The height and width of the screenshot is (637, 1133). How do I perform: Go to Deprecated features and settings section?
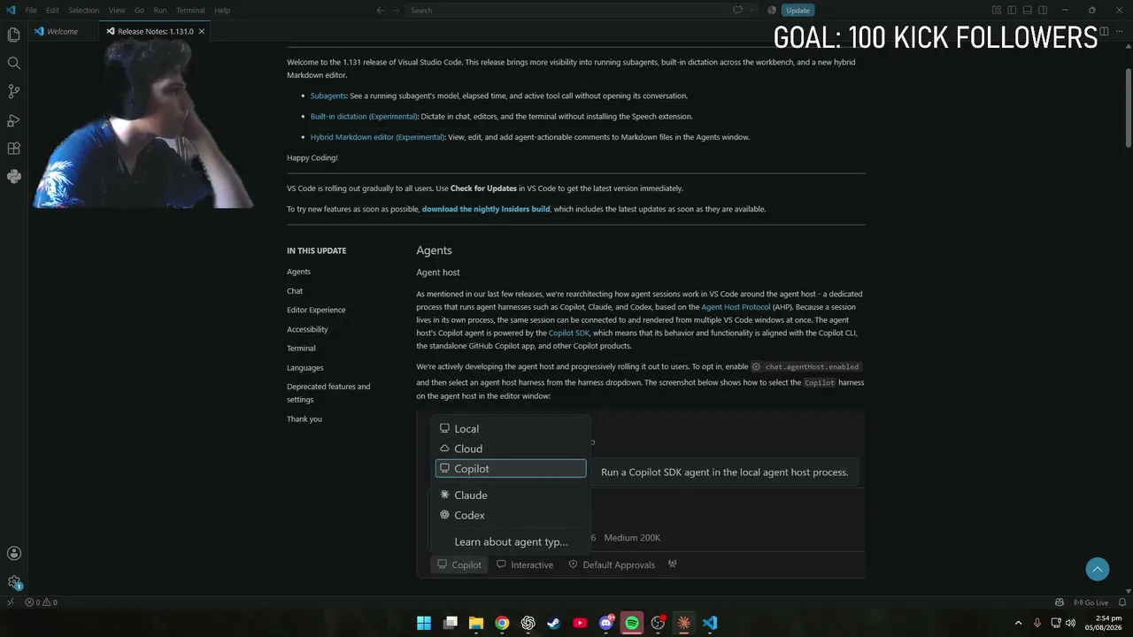click(x=328, y=393)
